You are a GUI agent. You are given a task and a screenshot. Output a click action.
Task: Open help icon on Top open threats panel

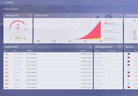90,47
